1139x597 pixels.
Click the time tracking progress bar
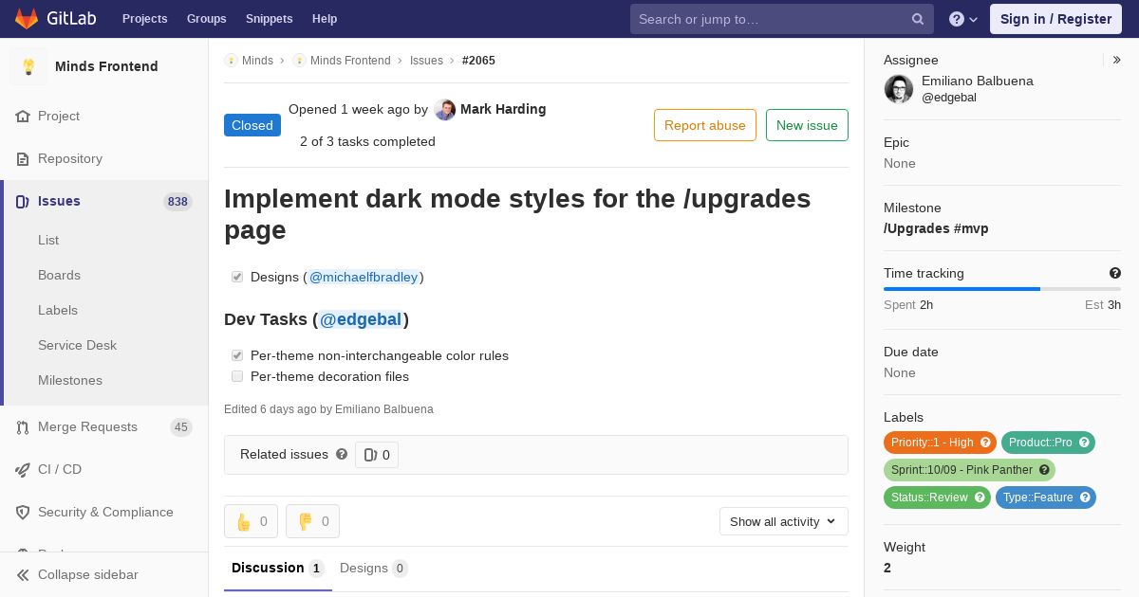[x=1002, y=289]
